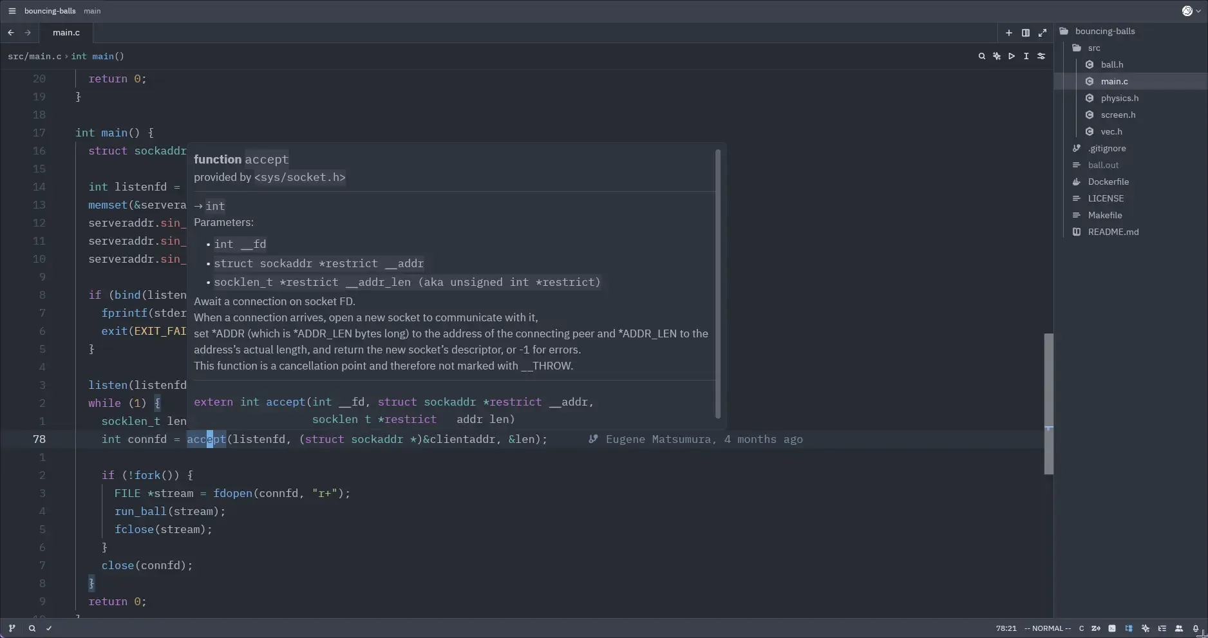This screenshot has width=1208, height=638.
Task: Open project search in the status bar
Action: [32, 628]
